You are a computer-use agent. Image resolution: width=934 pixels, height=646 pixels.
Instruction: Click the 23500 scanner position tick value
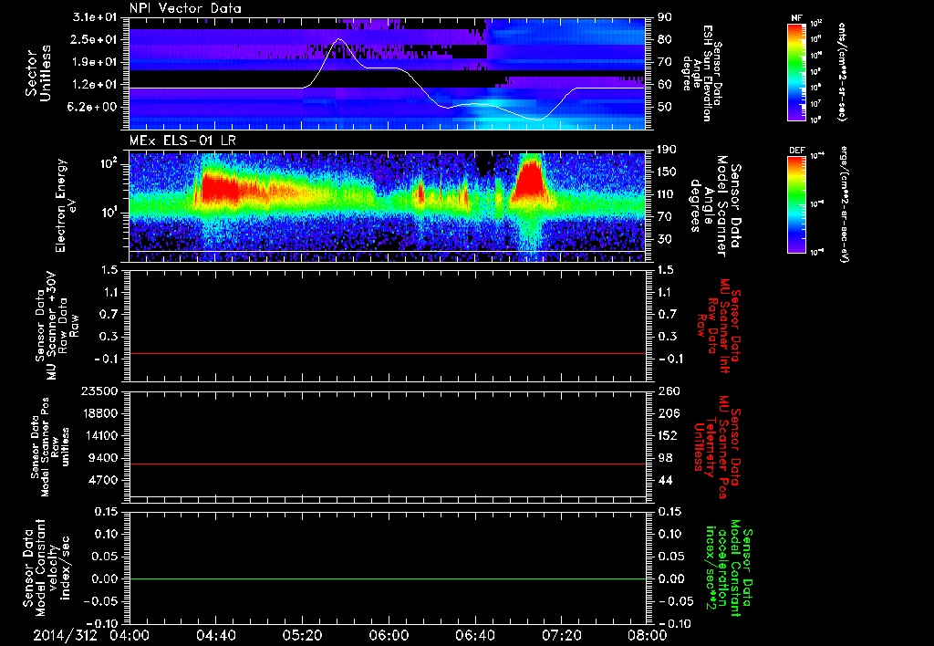click(x=99, y=391)
